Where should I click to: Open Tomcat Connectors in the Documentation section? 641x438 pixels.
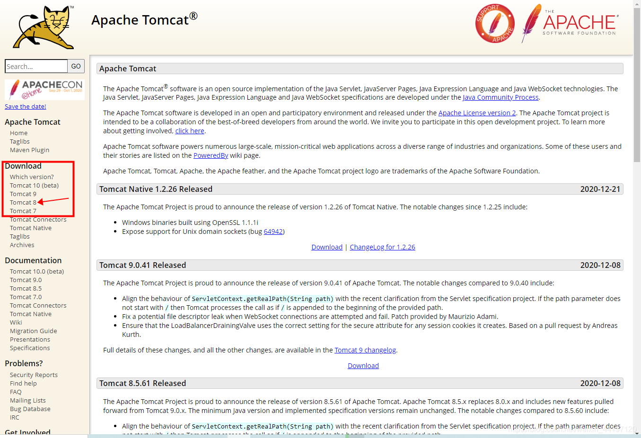(x=38, y=306)
